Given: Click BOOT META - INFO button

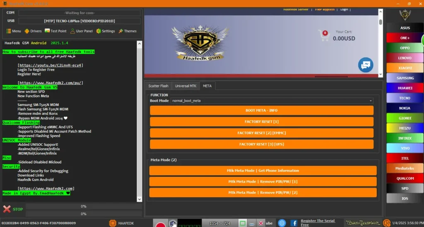Looking at the screenshot, I should 262,110.
